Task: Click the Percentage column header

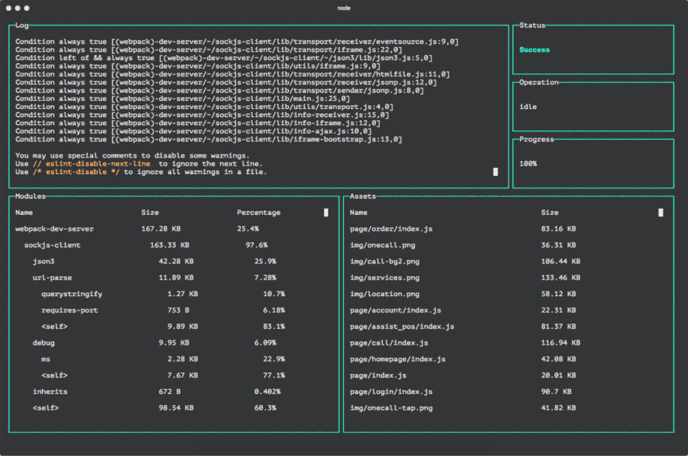Action: point(259,213)
